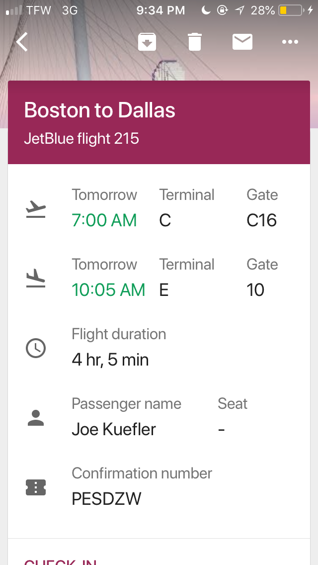The image size is (318, 565).
Task: Tap the departure airplane icon
Action: (x=36, y=209)
